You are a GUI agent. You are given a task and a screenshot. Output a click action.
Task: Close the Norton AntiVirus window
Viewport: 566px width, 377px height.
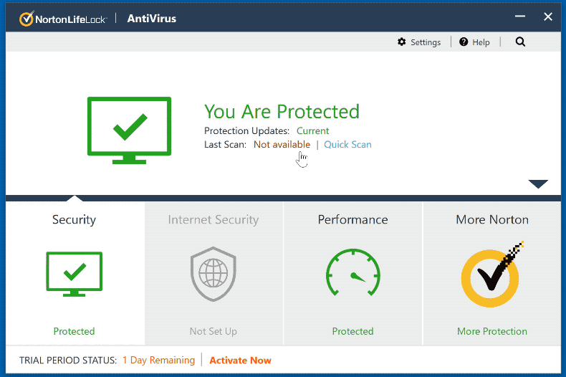(x=548, y=16)
